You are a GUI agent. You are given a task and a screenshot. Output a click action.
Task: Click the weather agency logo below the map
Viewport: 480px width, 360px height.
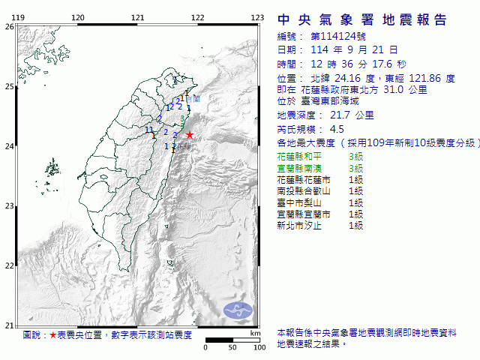pos(240,310)
